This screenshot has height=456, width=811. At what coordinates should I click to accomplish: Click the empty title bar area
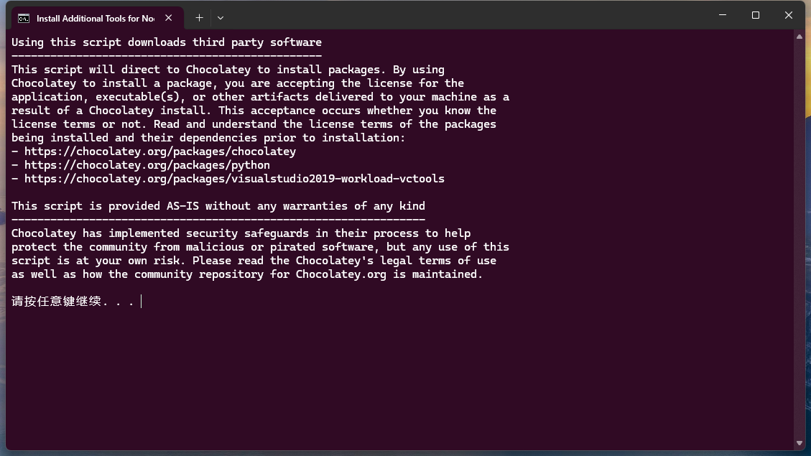coord(465,16)
